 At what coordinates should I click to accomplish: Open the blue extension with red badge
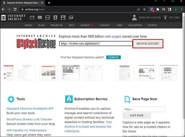click(152, 9)
